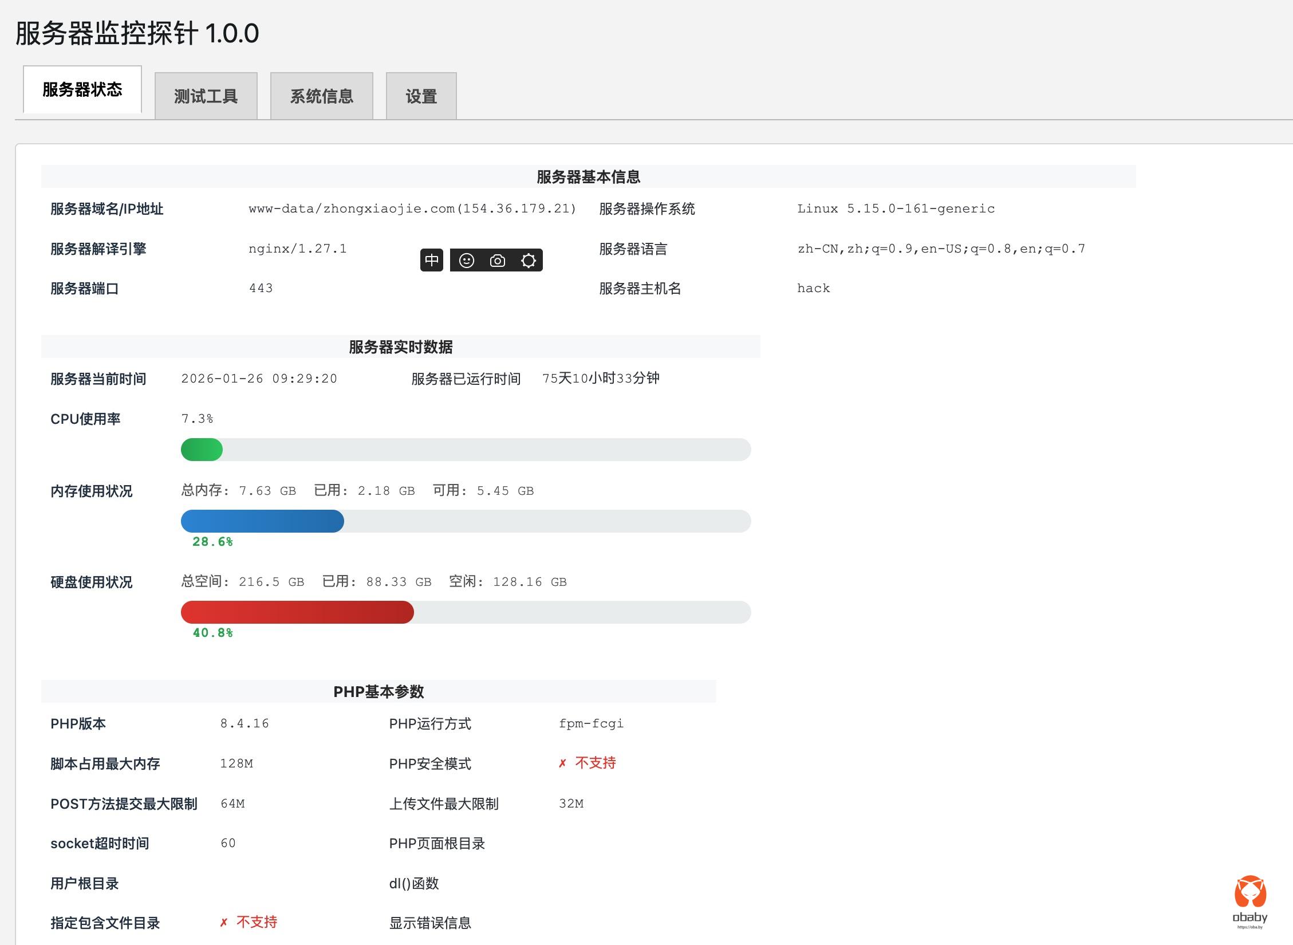Click the red disk usage bar
1293x945 pixels.
coord(297,612)
